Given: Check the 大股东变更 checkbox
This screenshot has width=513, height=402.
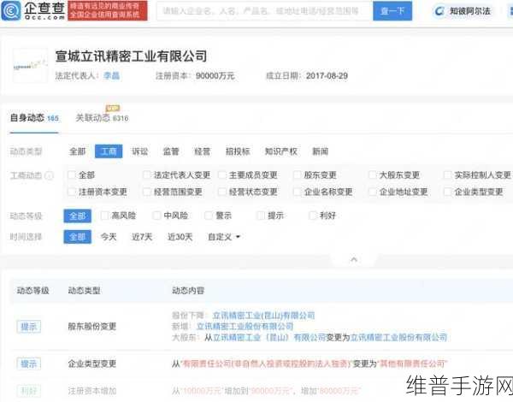Looking at the screenshot, I should point(372,174).
